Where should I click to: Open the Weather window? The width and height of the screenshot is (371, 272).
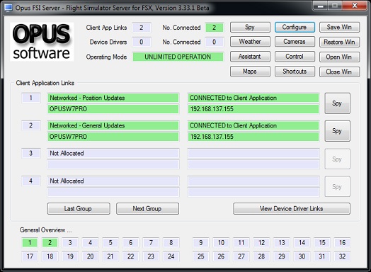tap(250, 42)
